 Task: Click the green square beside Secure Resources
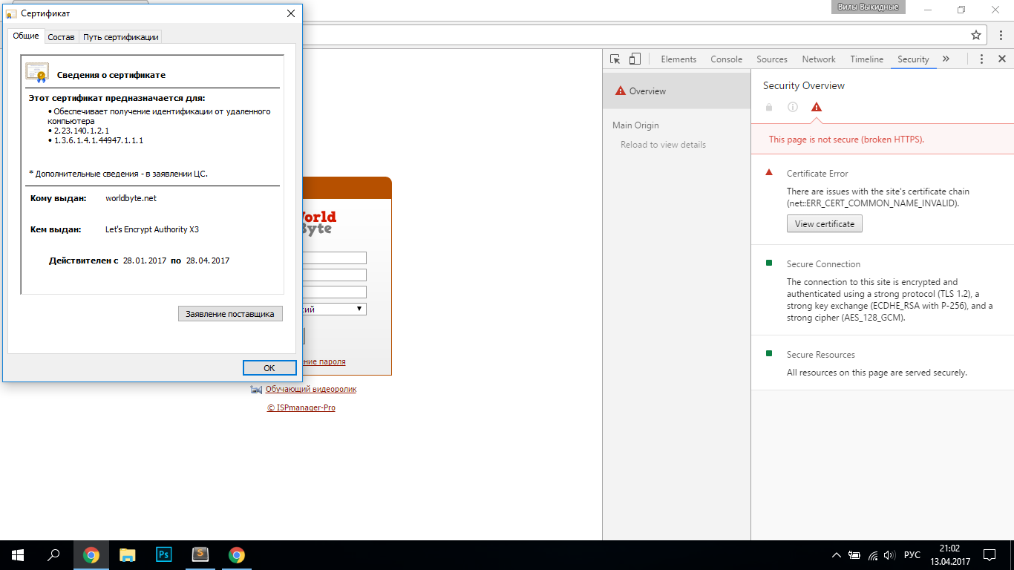click(x=769, y=354)
